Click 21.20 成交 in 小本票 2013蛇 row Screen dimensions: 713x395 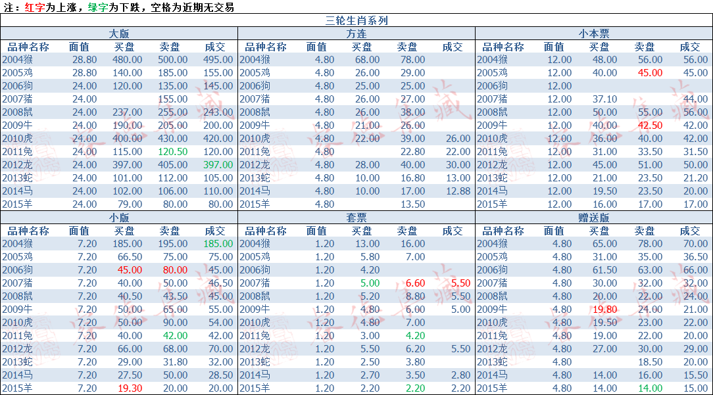point(696,178)
